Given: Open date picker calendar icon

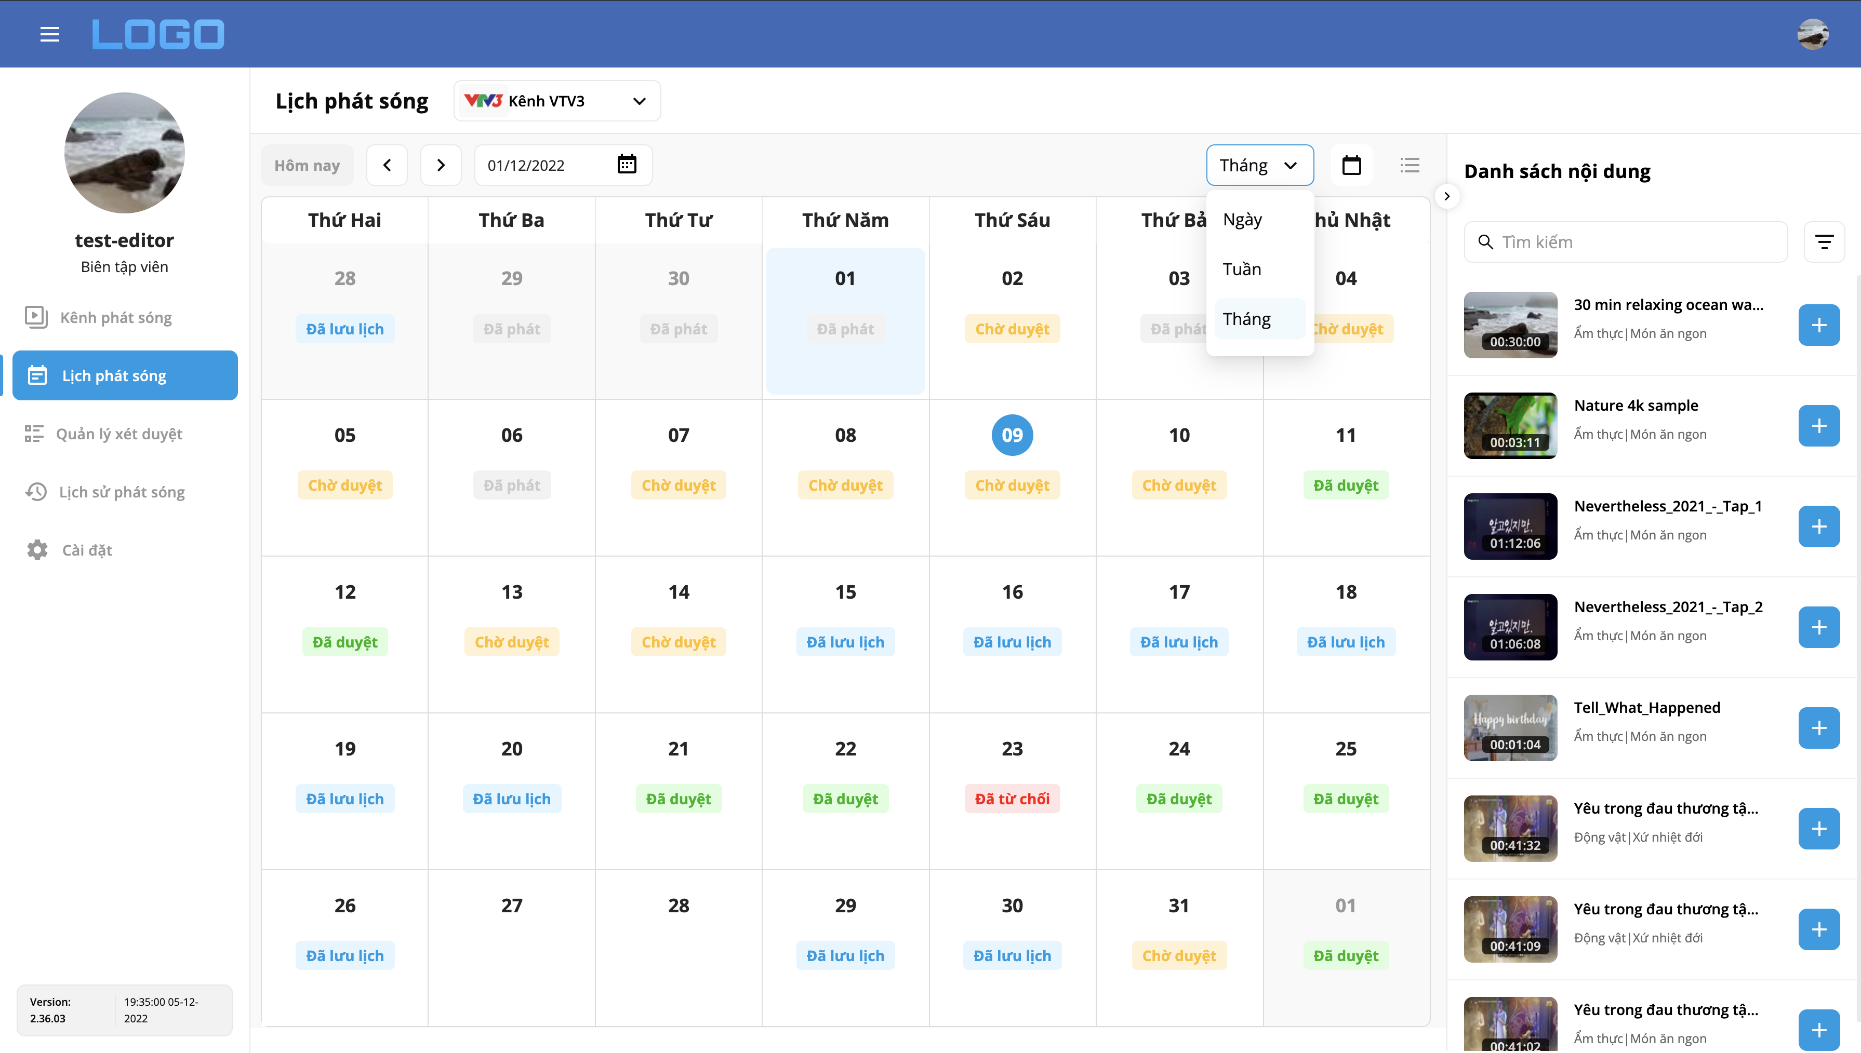Looking at the screenshot, I should tap(627, 164).
